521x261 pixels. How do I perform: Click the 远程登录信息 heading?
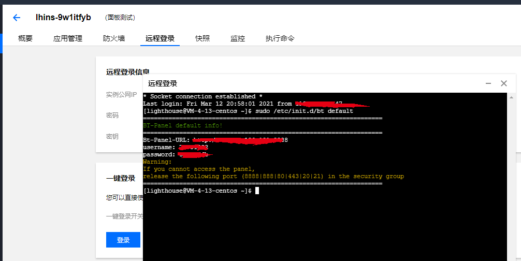(x=128, y=72)
